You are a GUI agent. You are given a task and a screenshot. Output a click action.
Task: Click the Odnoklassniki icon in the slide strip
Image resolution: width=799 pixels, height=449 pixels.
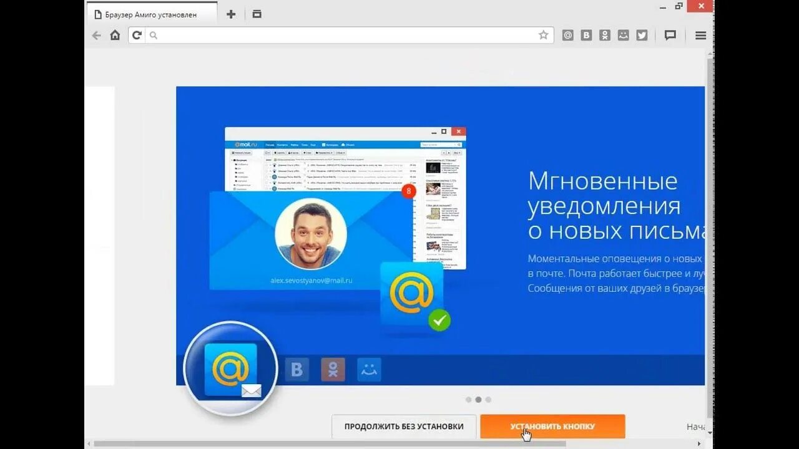(333, 370)
